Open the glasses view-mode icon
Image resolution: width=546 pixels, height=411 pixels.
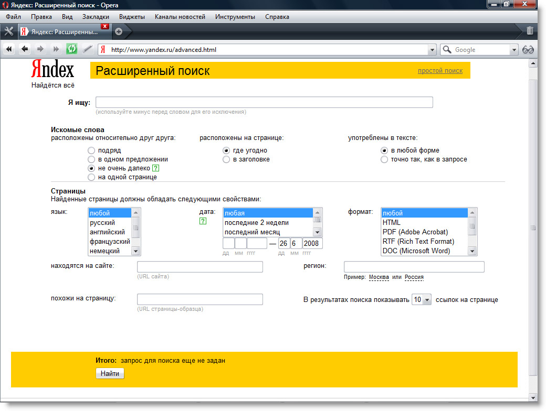coord(528,50)
